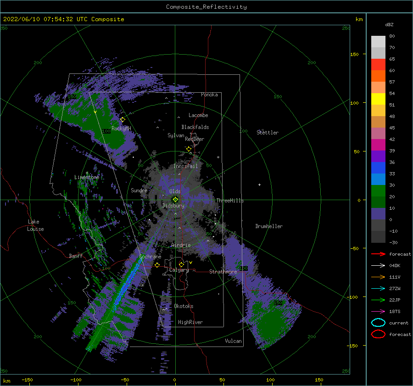Click the yellow diamond marker beside RockyMH

pyautogui.click(x=123, y=120)
